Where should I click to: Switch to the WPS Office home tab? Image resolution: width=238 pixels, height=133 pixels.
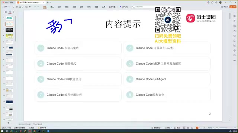pyautogui.click(x=8, y=3)
